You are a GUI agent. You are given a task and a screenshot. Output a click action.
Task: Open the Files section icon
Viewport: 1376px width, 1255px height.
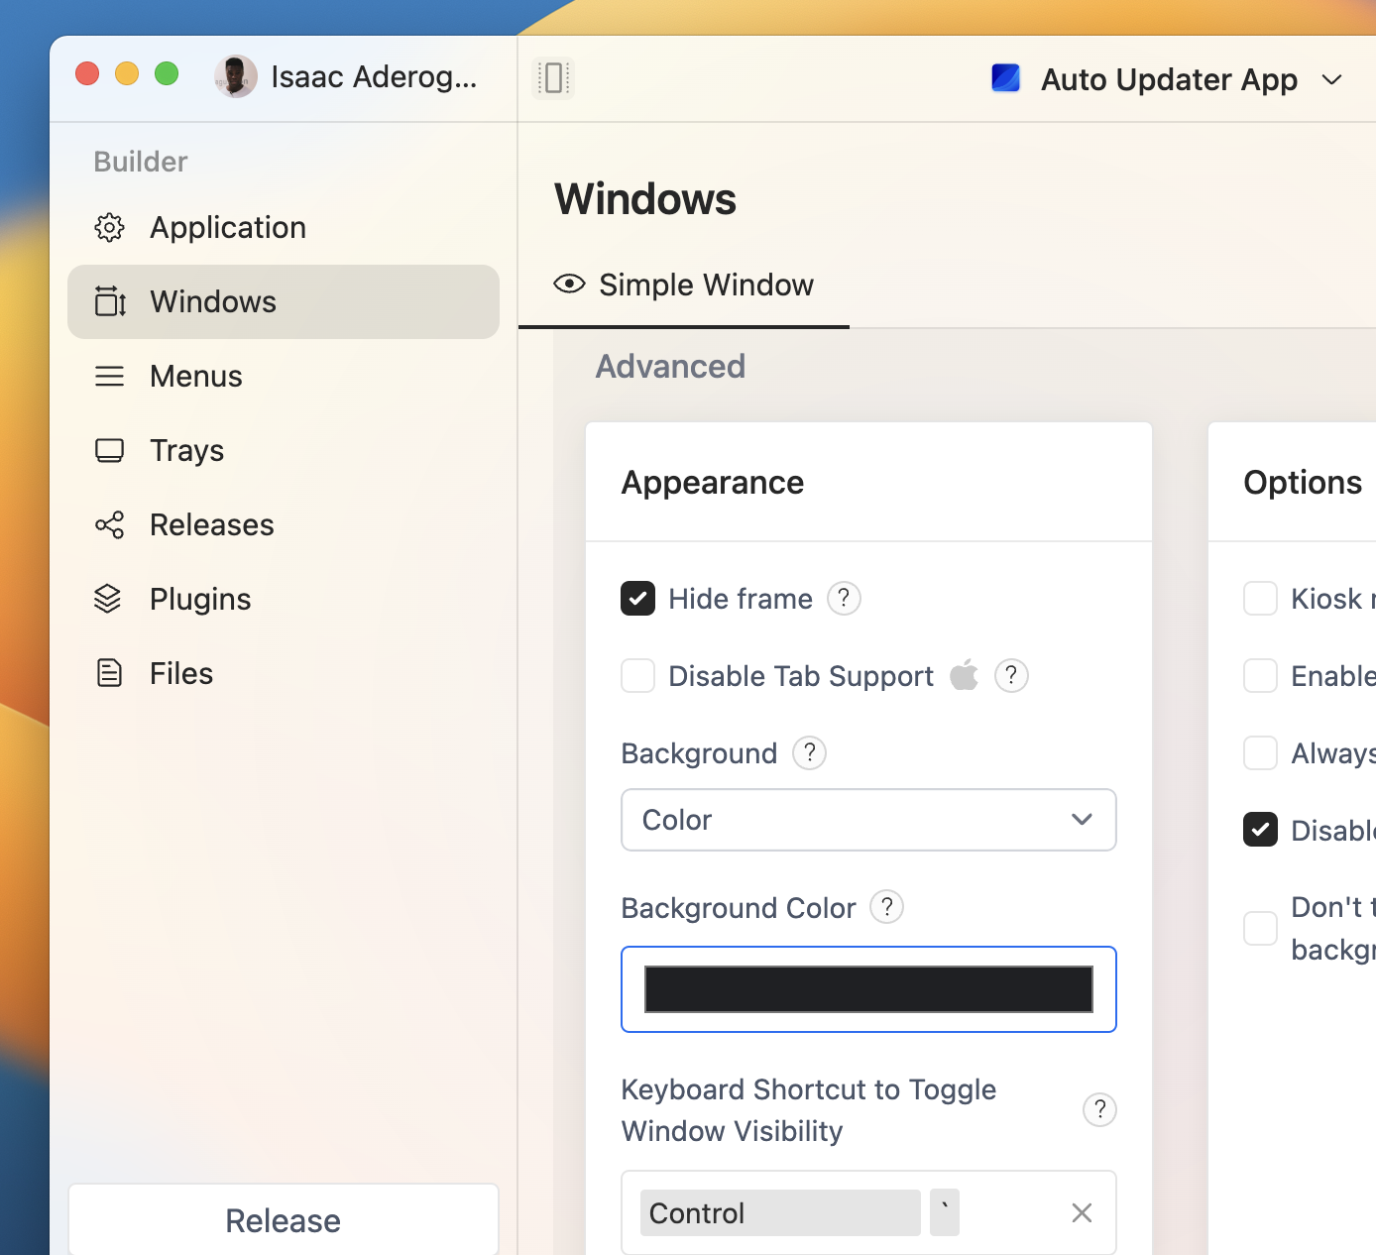[x=109, y=672]
